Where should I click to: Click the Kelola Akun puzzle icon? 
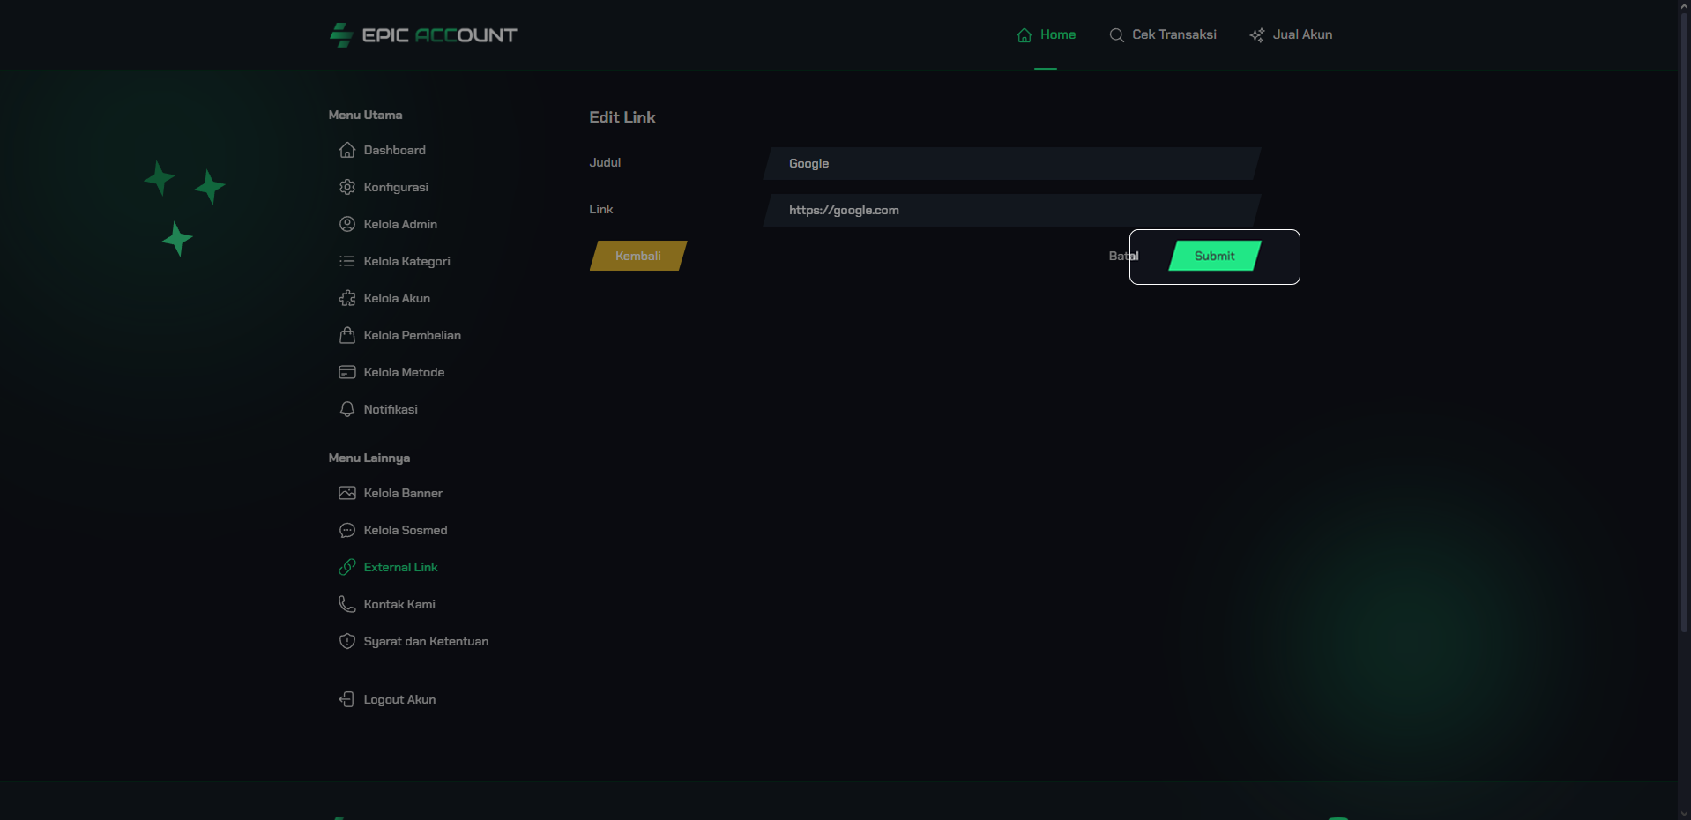click(347, 298)
